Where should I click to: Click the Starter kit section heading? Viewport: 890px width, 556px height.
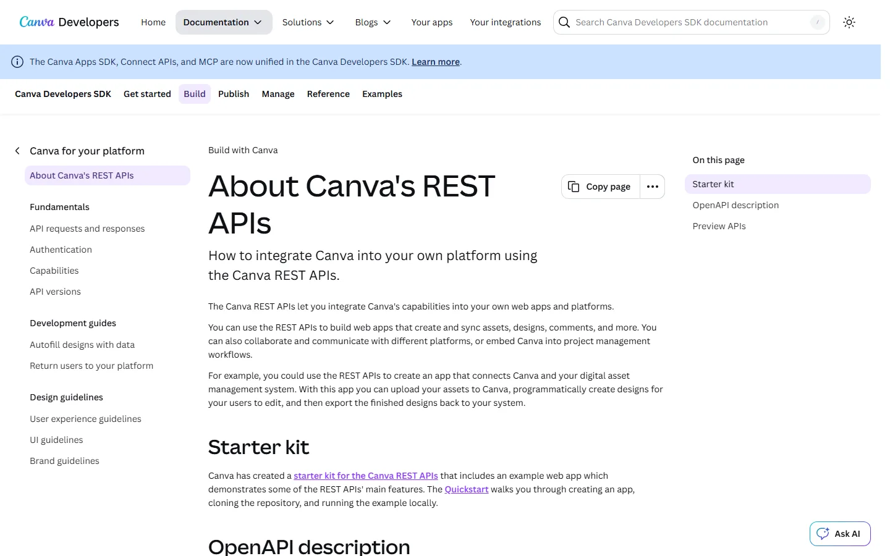258,447
